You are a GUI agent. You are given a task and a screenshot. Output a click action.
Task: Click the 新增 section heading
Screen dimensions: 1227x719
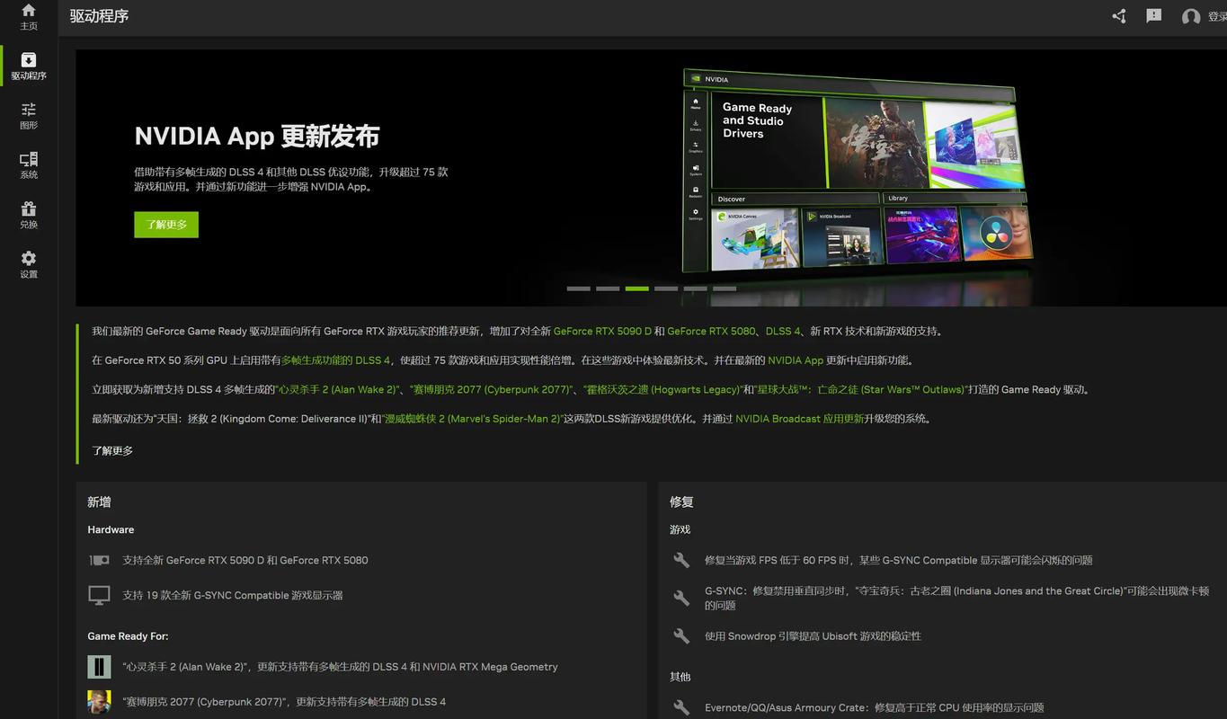[x=99, y=502]
